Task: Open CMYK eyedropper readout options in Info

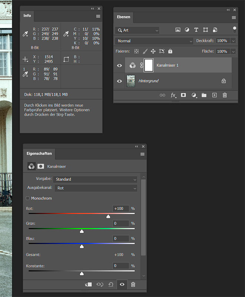Action: (66, 34)
